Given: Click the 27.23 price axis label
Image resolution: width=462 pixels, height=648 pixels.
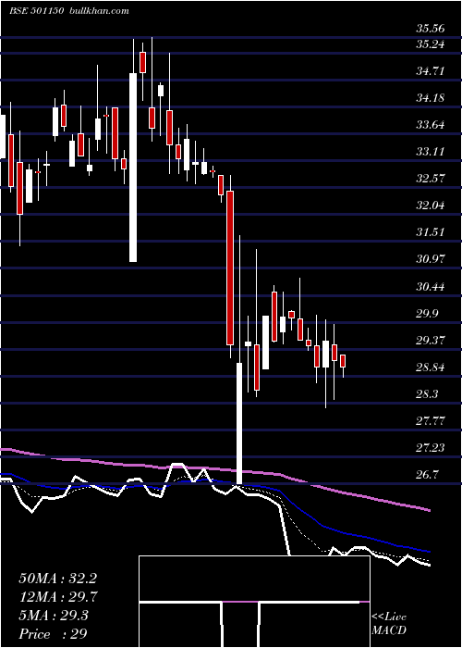Looking at the screenshot, I should click(x=431, y=448).
